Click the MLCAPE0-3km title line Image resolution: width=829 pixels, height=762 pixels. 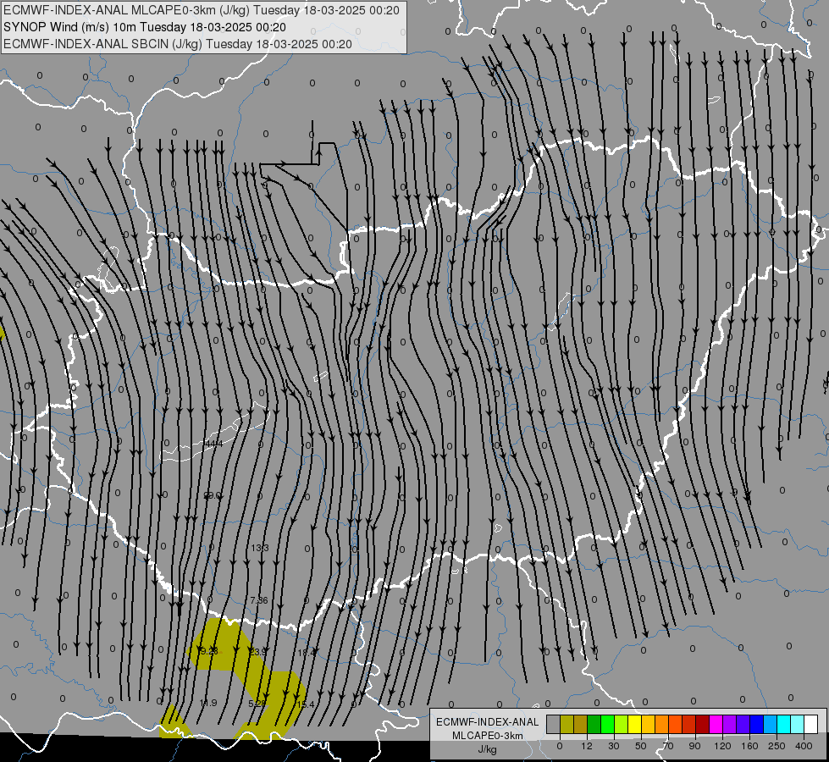(x=202, y=10)
